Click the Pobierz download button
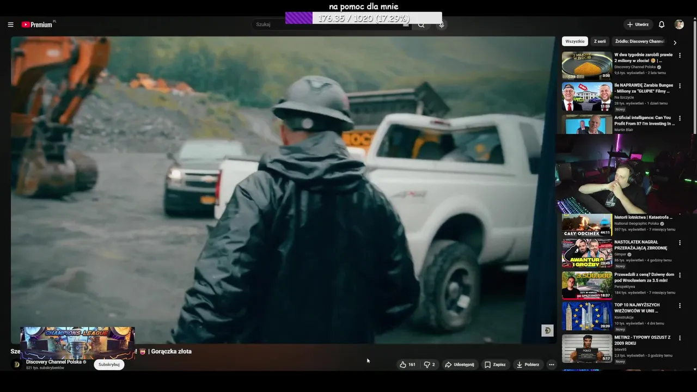This screenshot has width=697, height=392. [528, 365]
